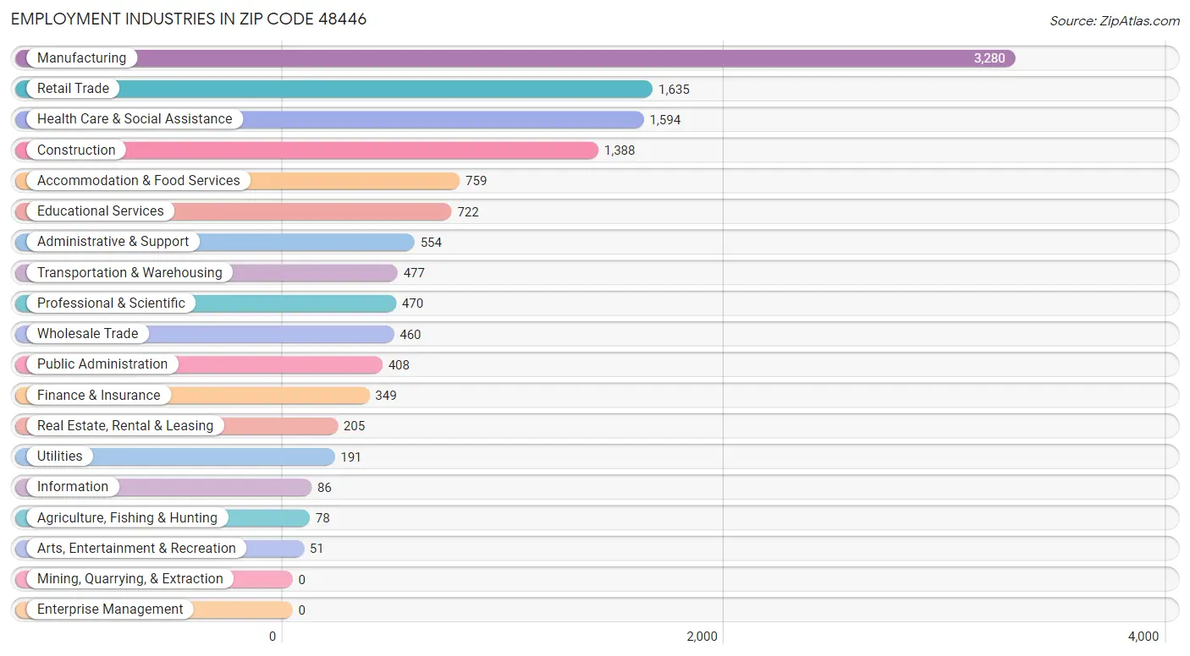Click the 722 Educational Services value
1190x656 pixels.
[468, 212]
